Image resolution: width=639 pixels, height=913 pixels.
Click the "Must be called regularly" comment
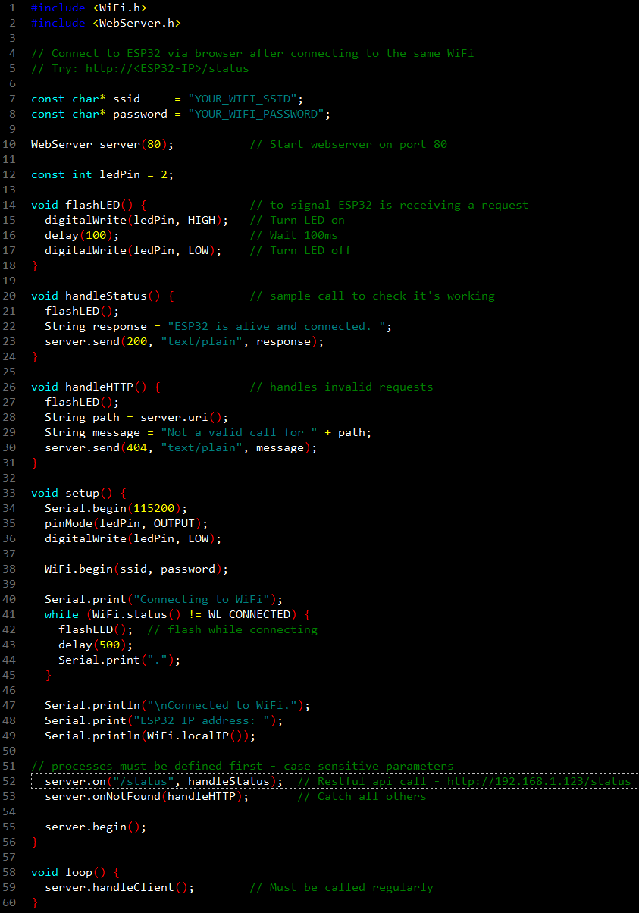351,887
